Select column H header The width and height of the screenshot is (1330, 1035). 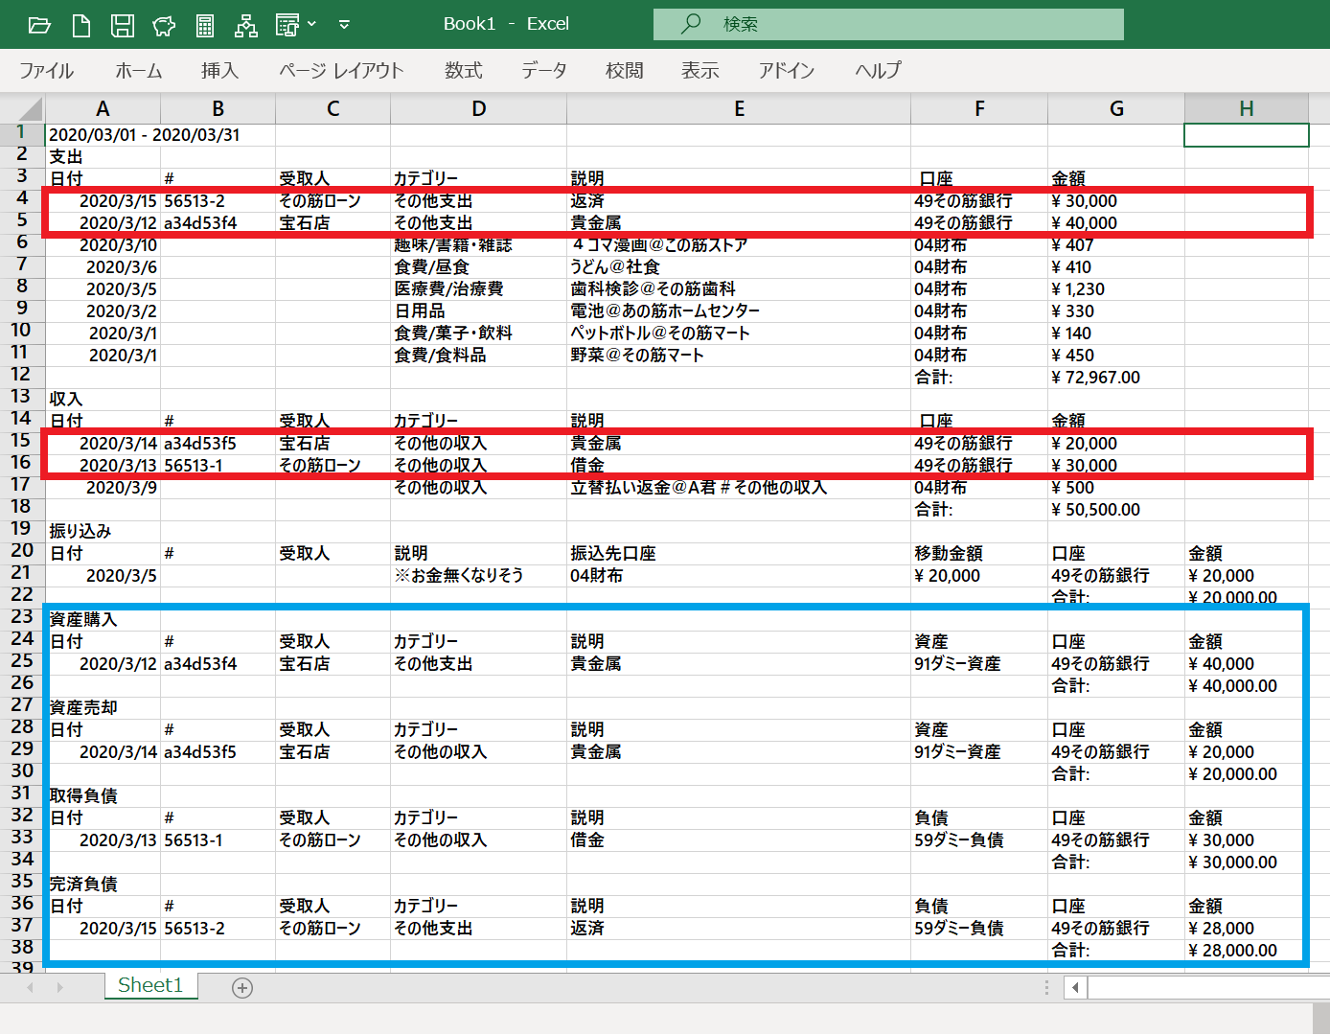(1247, 108)
